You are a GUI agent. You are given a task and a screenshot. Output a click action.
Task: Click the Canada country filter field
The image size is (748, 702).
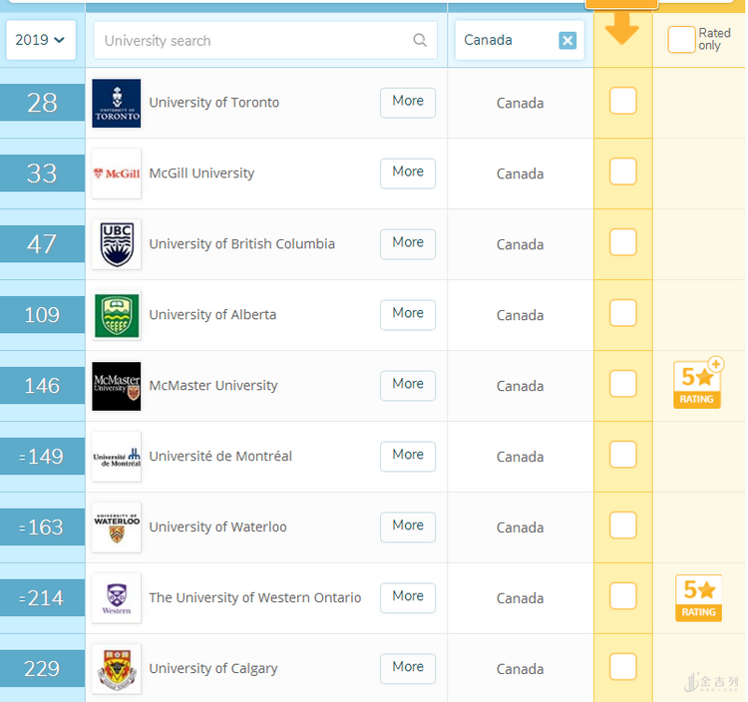(520, 40)
